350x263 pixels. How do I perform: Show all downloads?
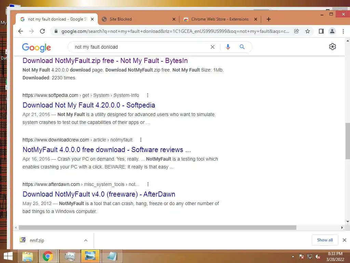[x=325, y=240]
